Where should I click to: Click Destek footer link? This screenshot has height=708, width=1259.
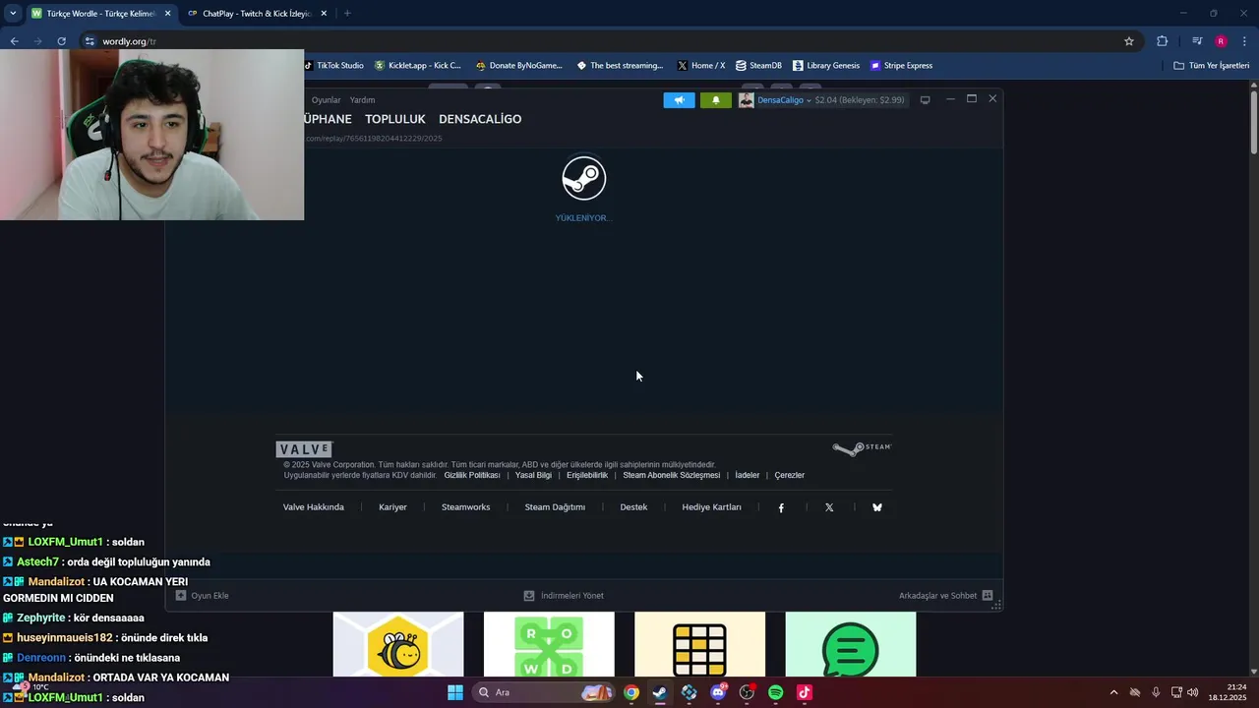tap(633, 507)
